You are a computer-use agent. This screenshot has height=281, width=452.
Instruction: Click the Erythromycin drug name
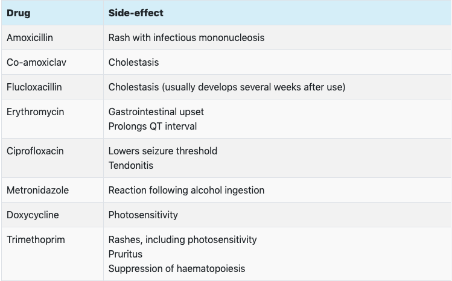coord(35,112)
